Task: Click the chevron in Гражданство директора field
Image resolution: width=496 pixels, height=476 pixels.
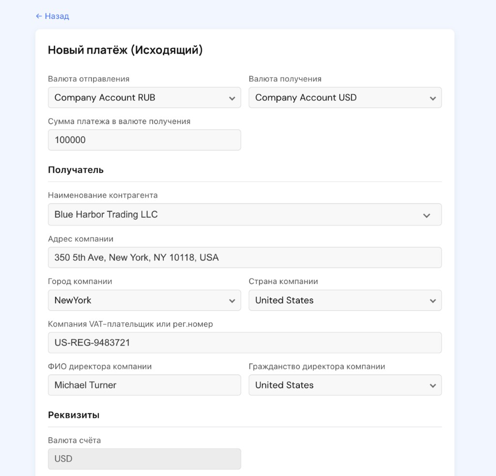Action: (x=433, y=386)
